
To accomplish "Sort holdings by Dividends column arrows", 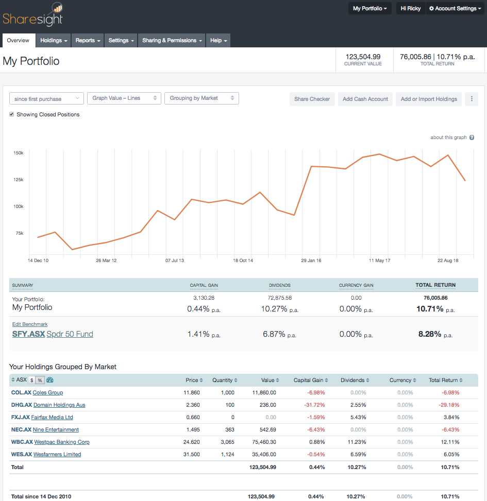I will pos(368,380).
